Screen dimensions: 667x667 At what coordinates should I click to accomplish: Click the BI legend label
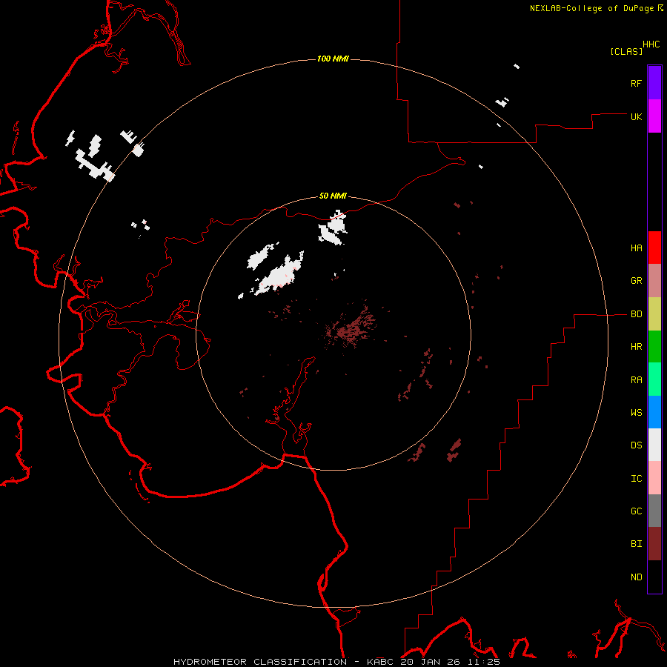[x=636, y=544]
